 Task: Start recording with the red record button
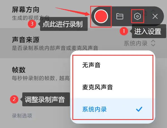[101, 16]
